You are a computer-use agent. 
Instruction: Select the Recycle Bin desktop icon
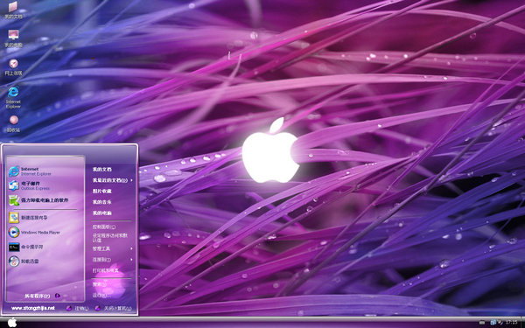pyautogui.click(x=13, y=123)
